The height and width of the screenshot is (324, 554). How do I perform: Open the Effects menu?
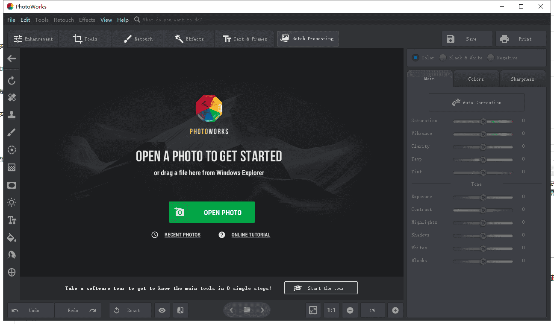87,20
